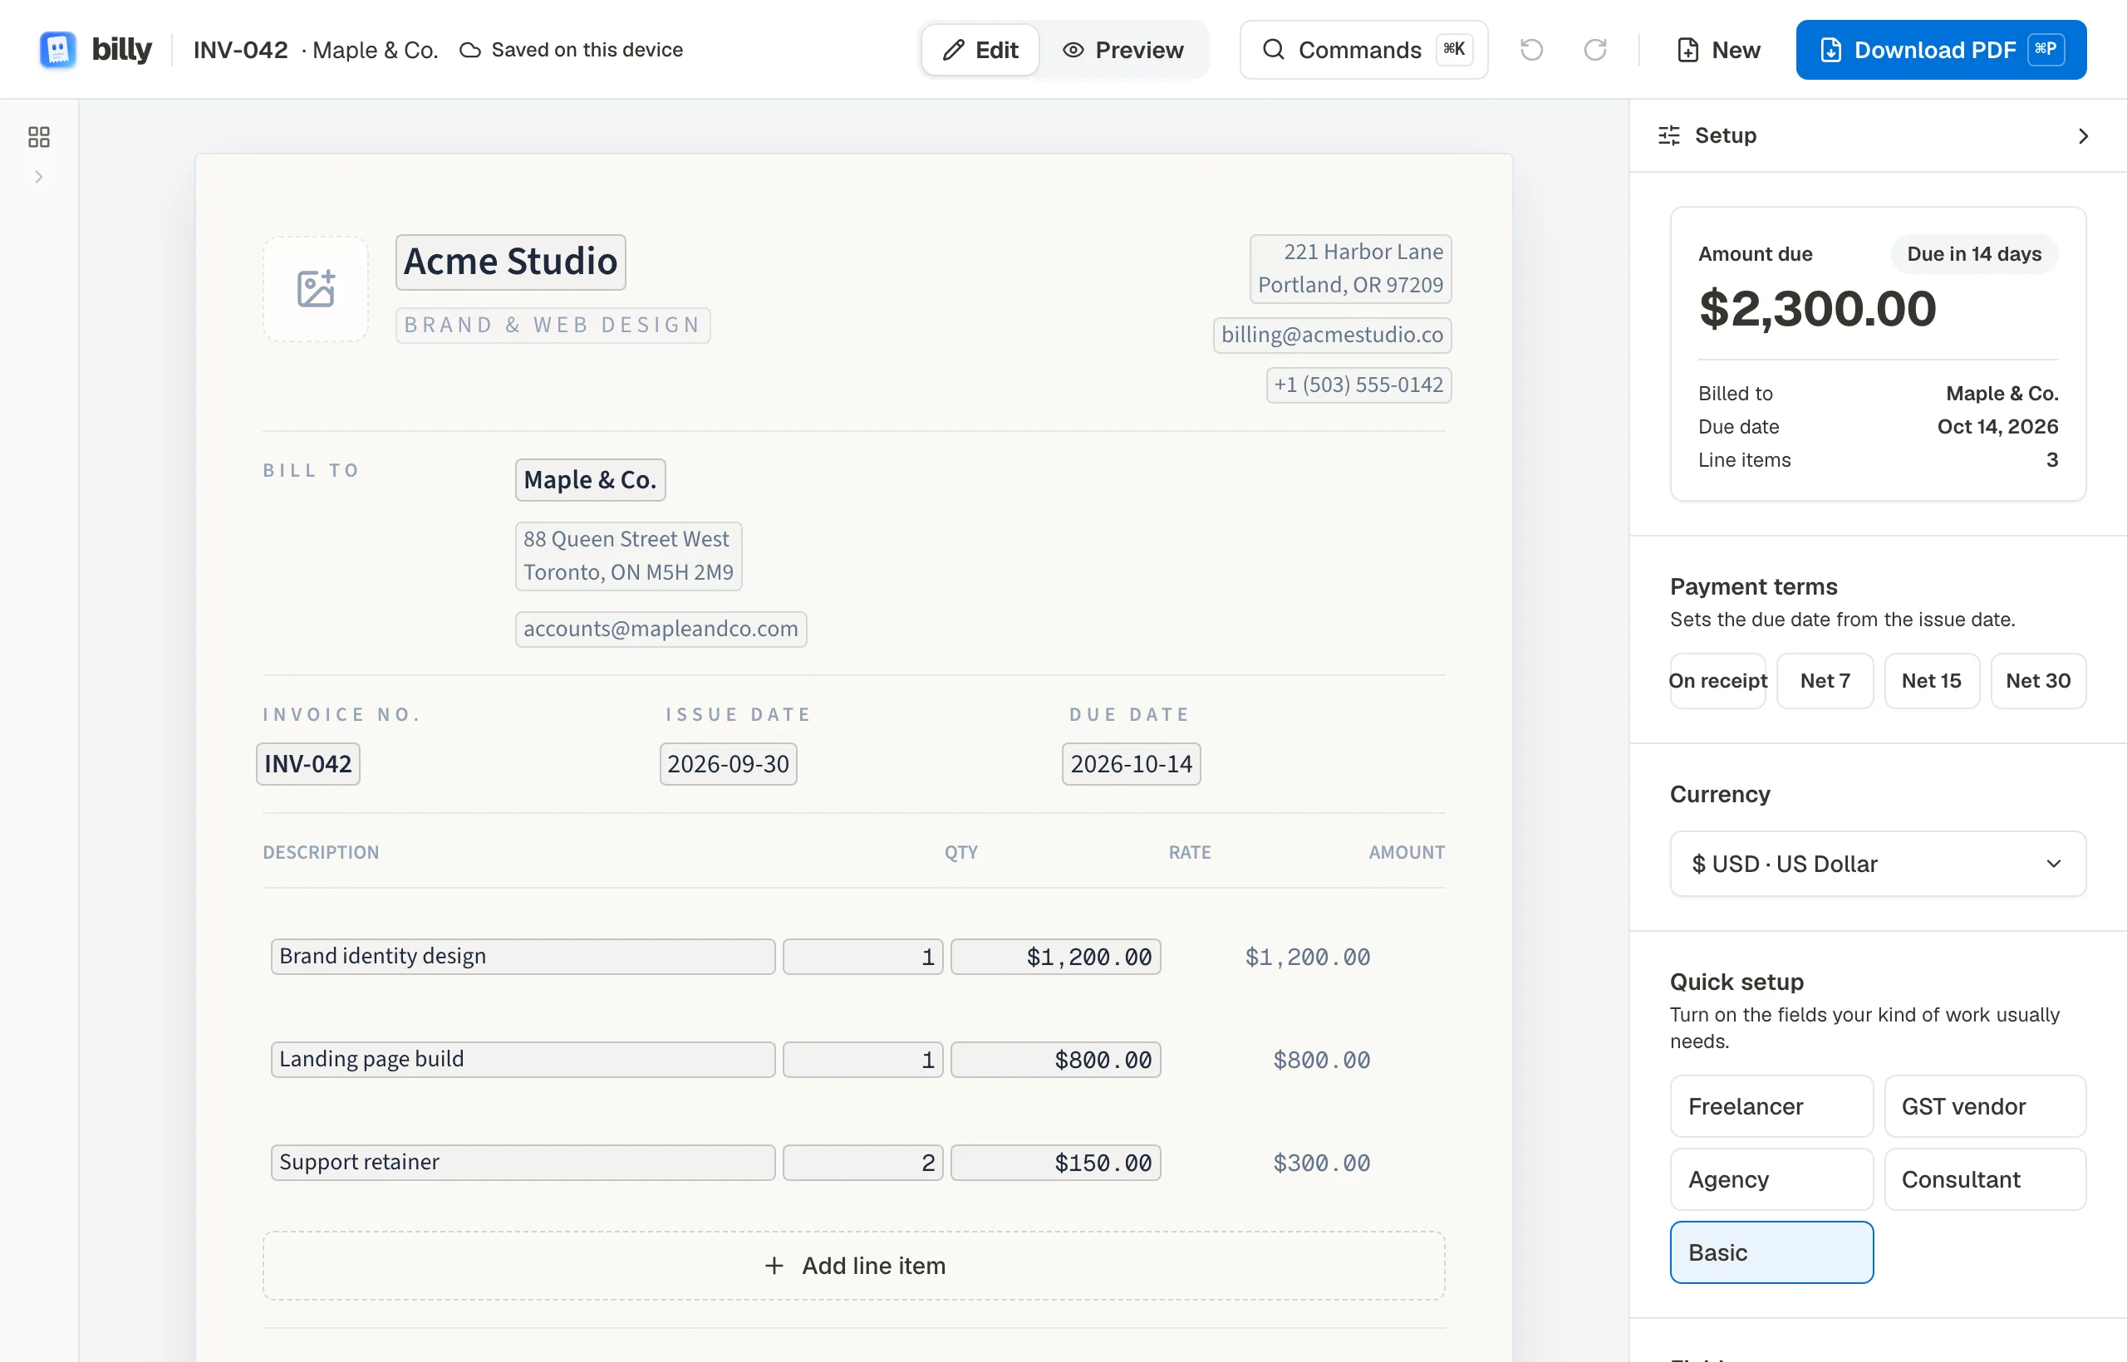Click the redo arrow icon

point(1595,50)
